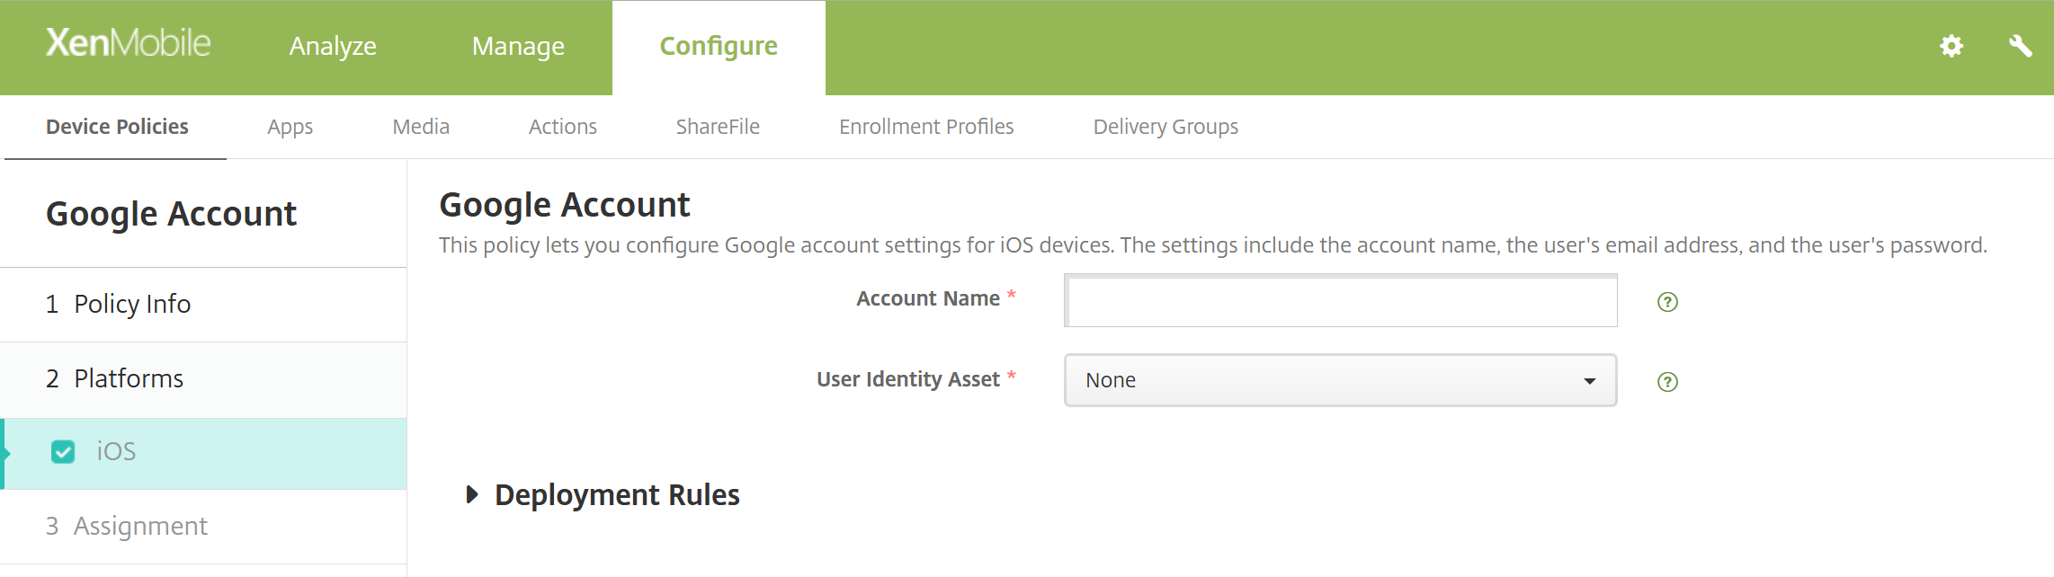Select the iOS platform row

tap(203, 453)
